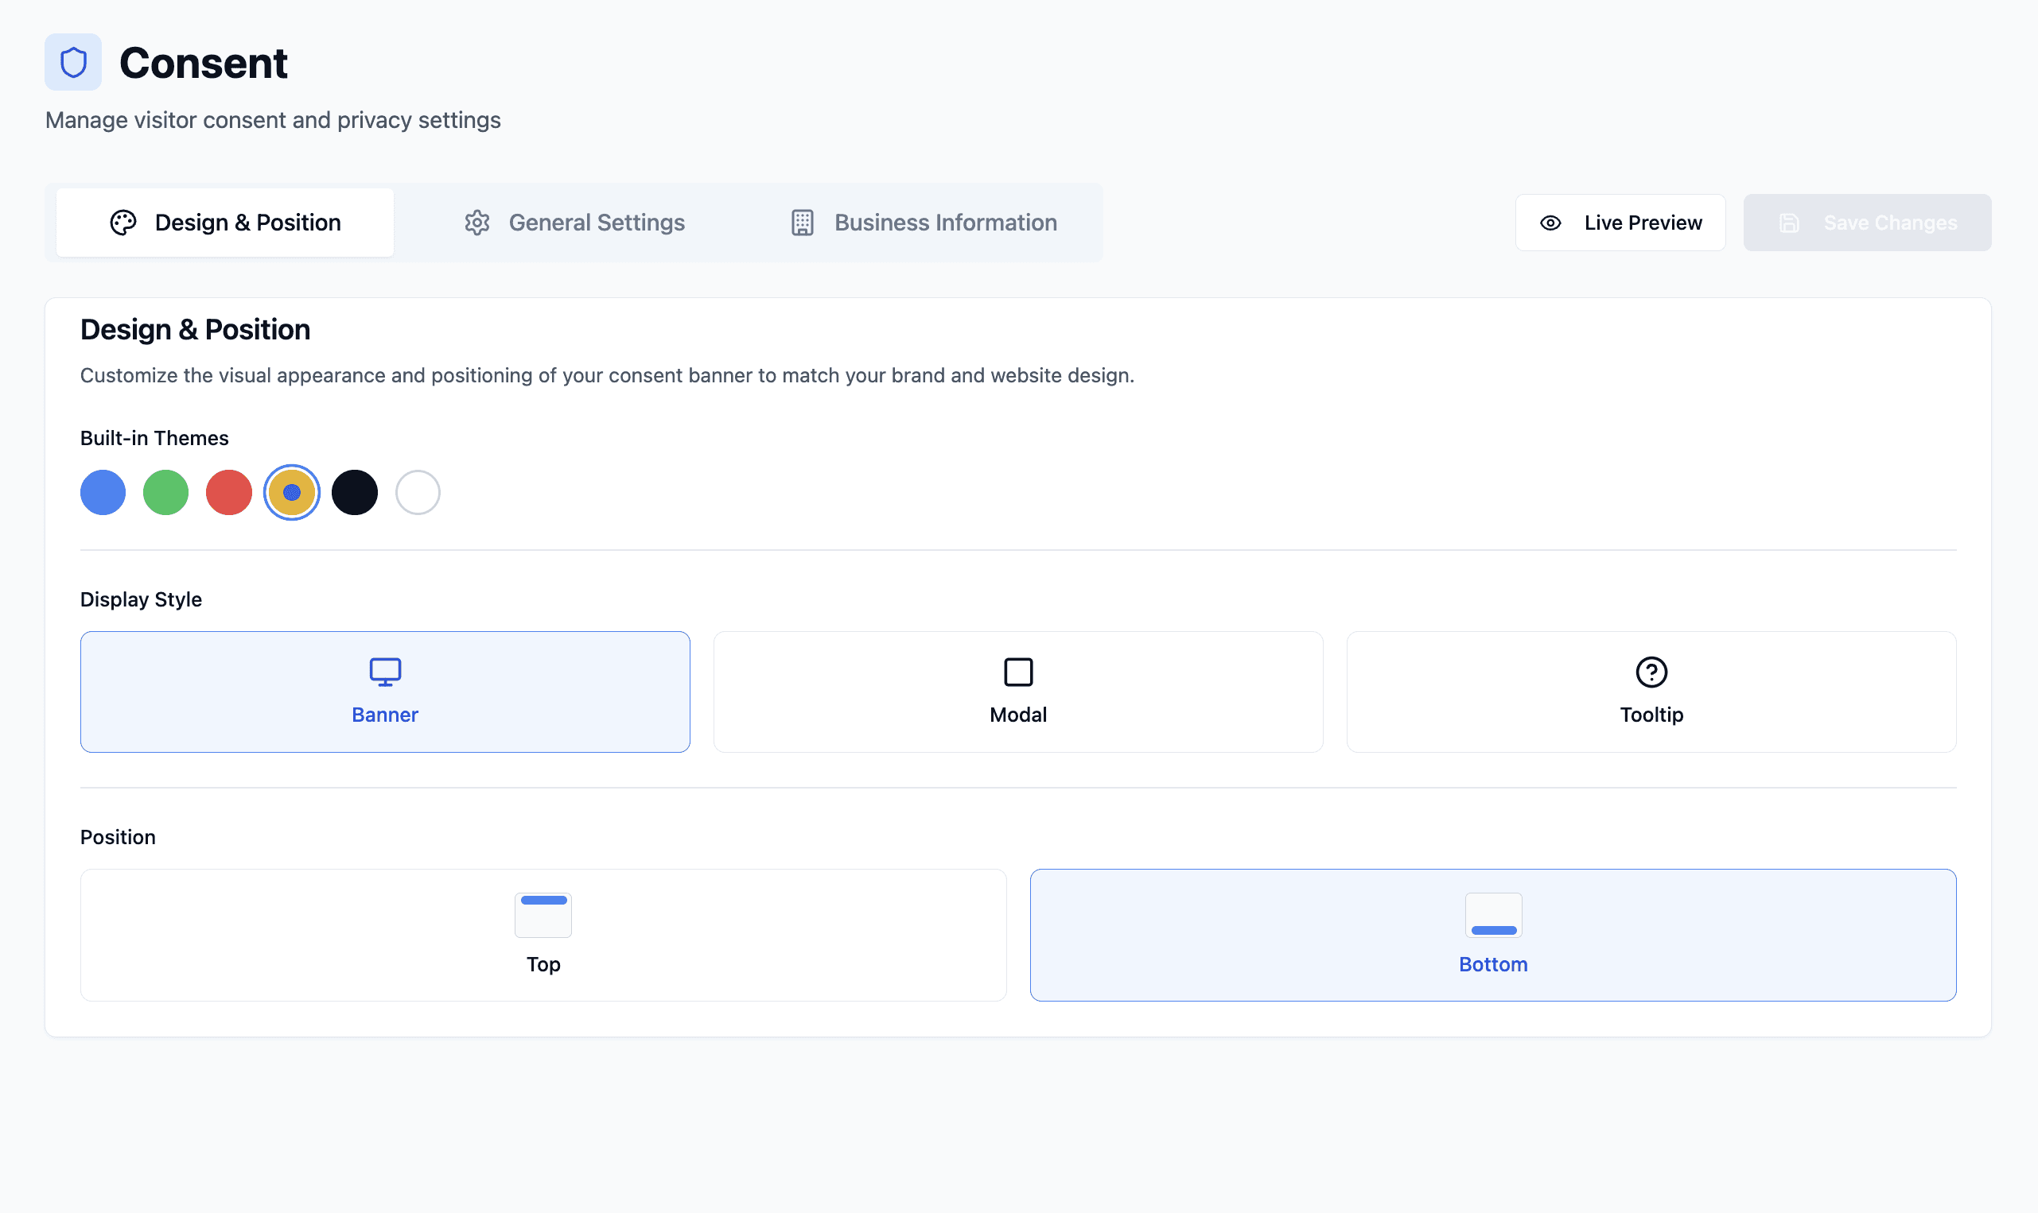The height and width of the screenshot is (1213, 2038).
Task: Click the building icon beside Business Information
Action: tap(803, 222)
